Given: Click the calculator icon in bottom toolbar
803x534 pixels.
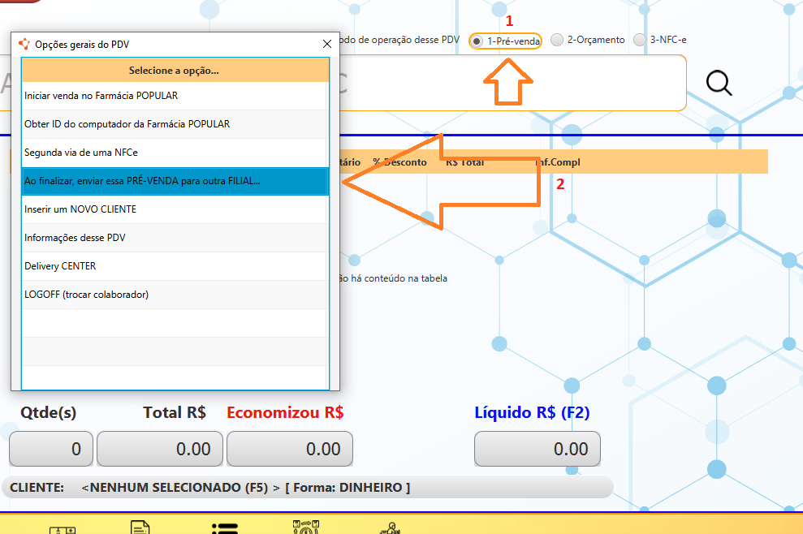Looking at the screenshot, I should coord(63,529).
